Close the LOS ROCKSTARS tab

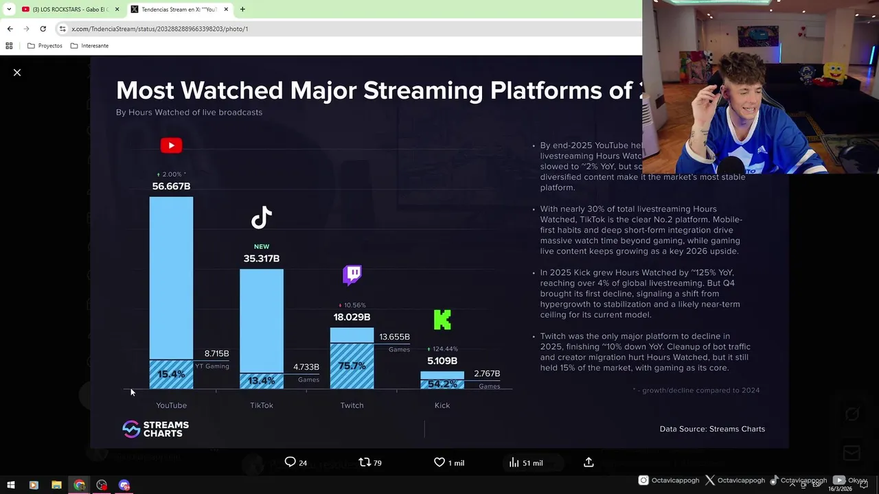click(x=117, y=10)
